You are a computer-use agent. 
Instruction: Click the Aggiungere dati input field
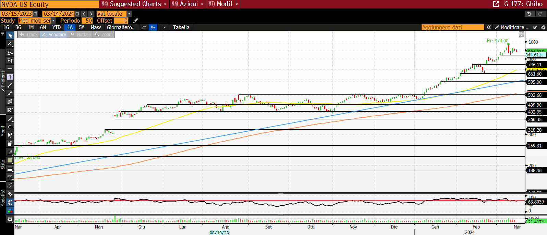453,27
